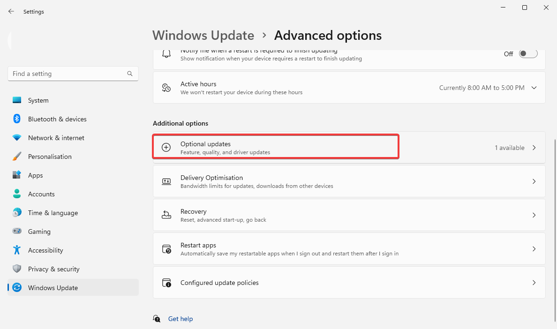557x329 pixels.
Task: Select Accounts in the sidebar
Action: [73, 194]
